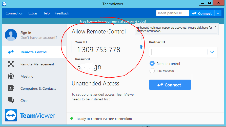Click into the Partner ID input box
226x127 pixels.
tap(178, 52)
